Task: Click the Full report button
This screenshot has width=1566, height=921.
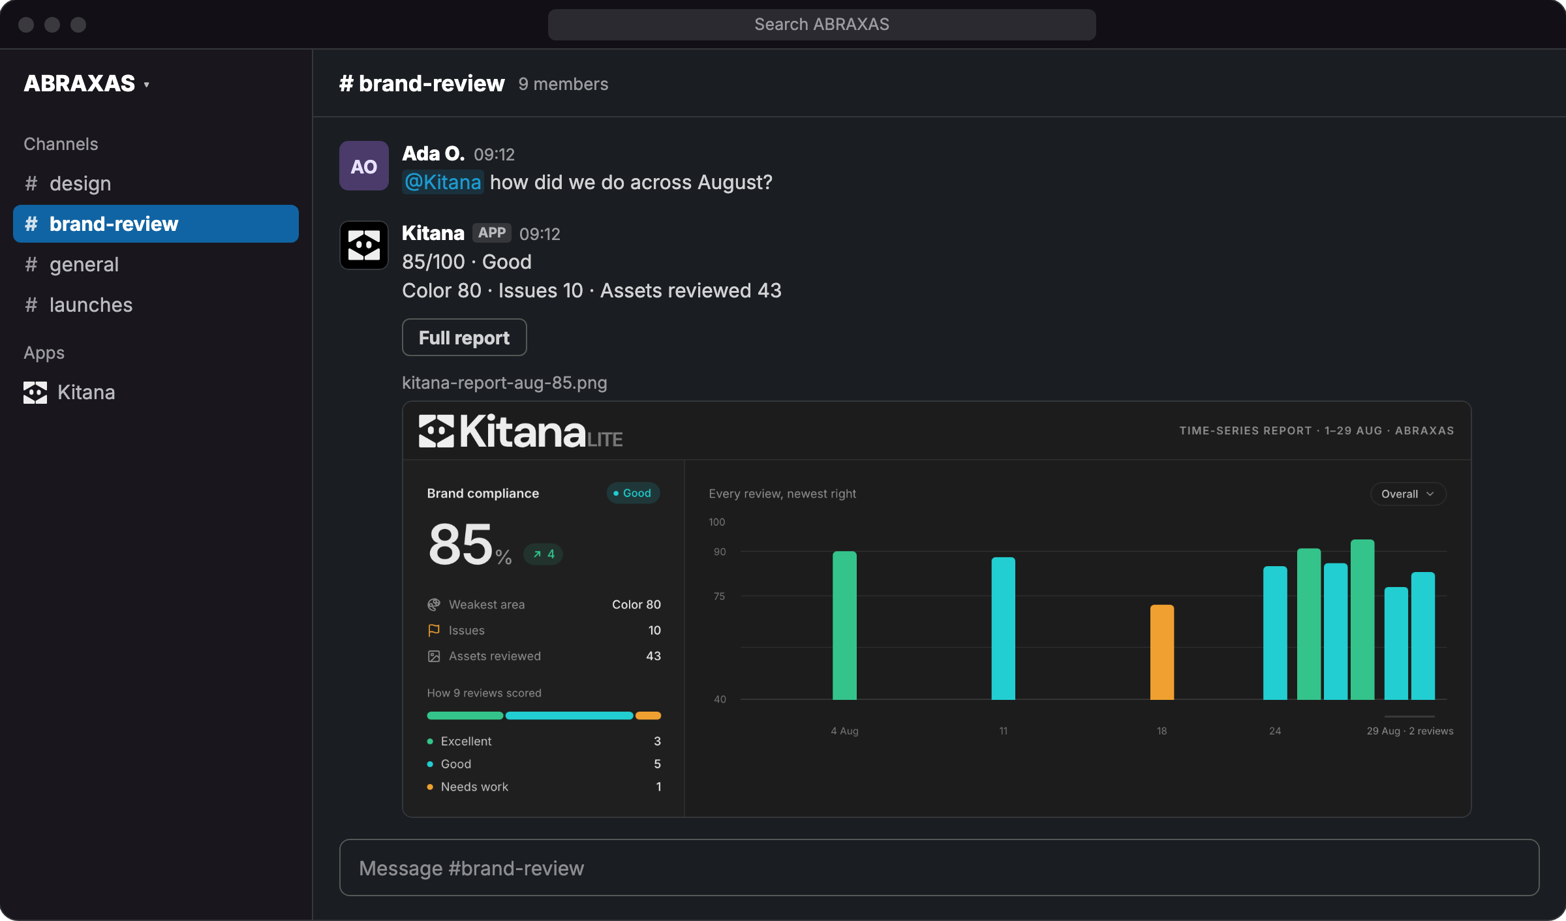Action: [x=465, y=337]
